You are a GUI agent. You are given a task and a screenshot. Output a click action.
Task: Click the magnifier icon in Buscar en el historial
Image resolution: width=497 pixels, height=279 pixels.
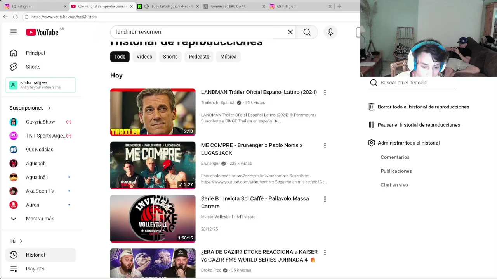point(374,83)
